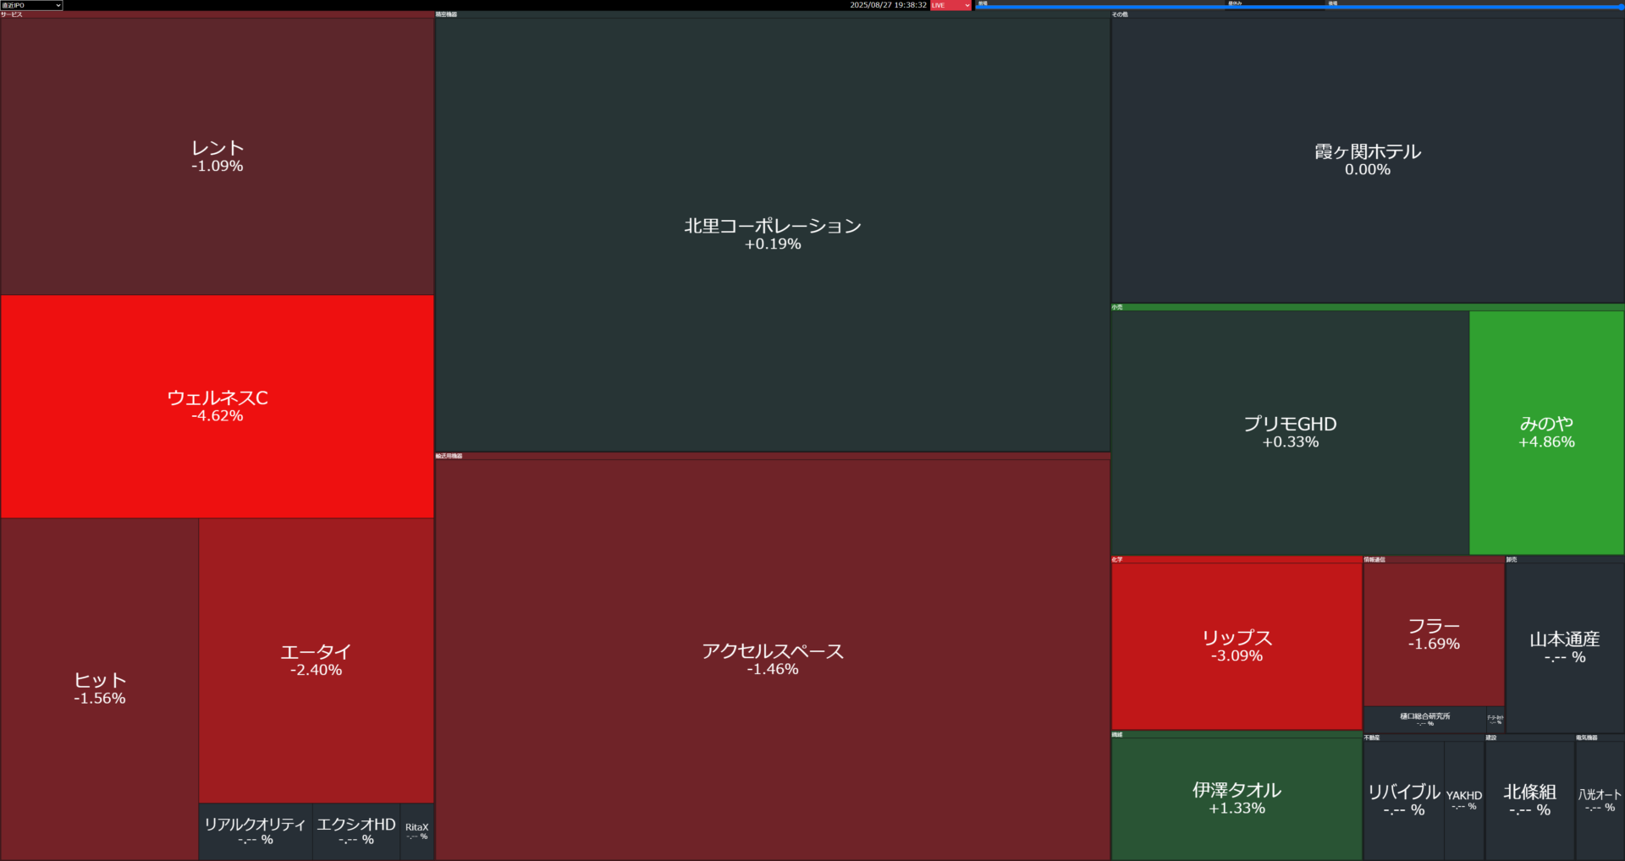Click the サービス sector header
The image size is (1625, 861).
pyautogui.click(x=218, y=14)
